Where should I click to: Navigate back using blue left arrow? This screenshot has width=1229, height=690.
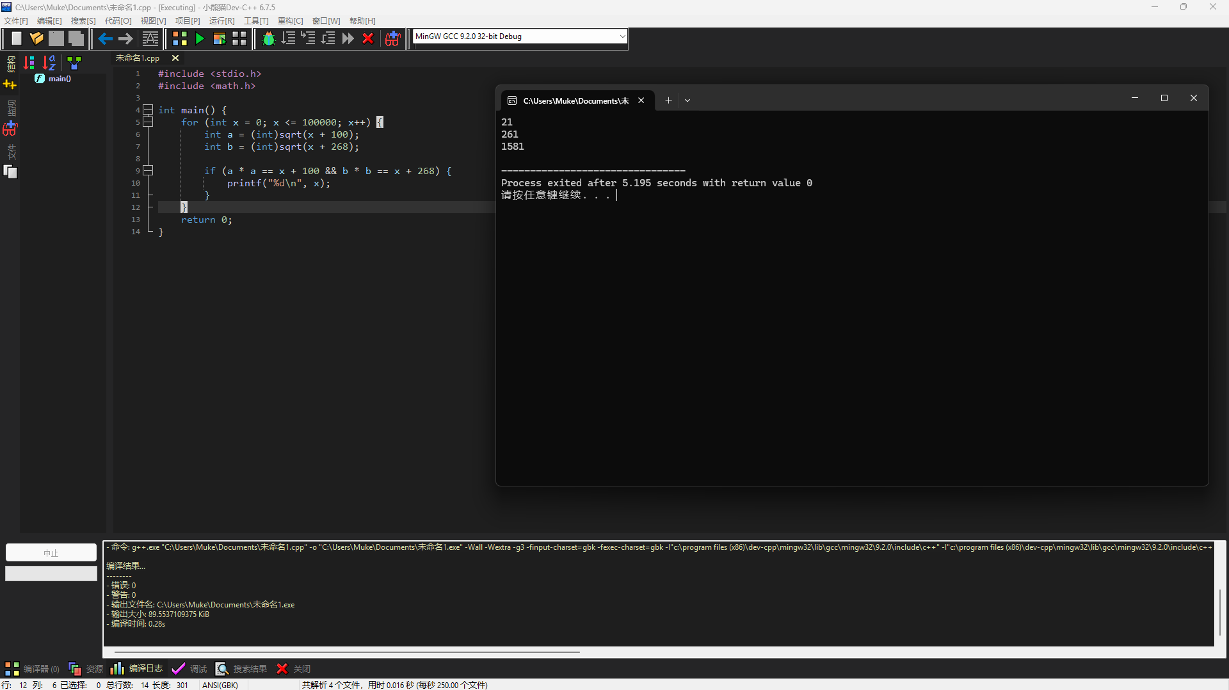tap(106, 39)
